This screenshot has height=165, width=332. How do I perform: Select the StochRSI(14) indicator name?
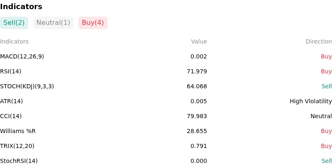pyautogui.click(x=19, y=161)
